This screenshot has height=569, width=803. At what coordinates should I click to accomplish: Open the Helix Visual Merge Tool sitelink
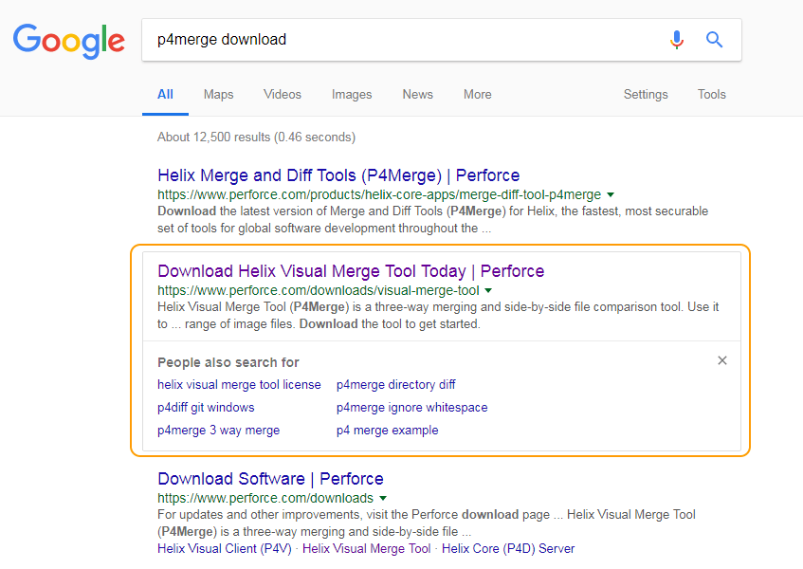pyautogui.click(x=366, y=548)
